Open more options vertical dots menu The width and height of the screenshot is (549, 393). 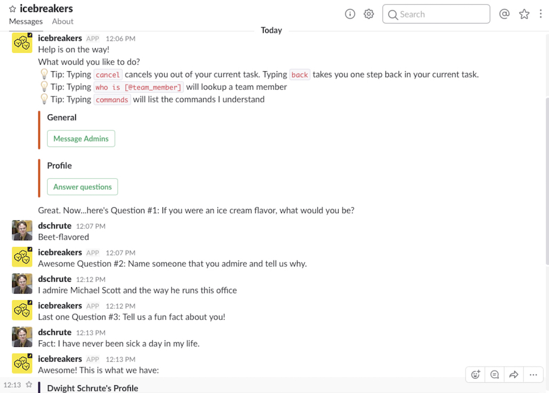point(541,14)
